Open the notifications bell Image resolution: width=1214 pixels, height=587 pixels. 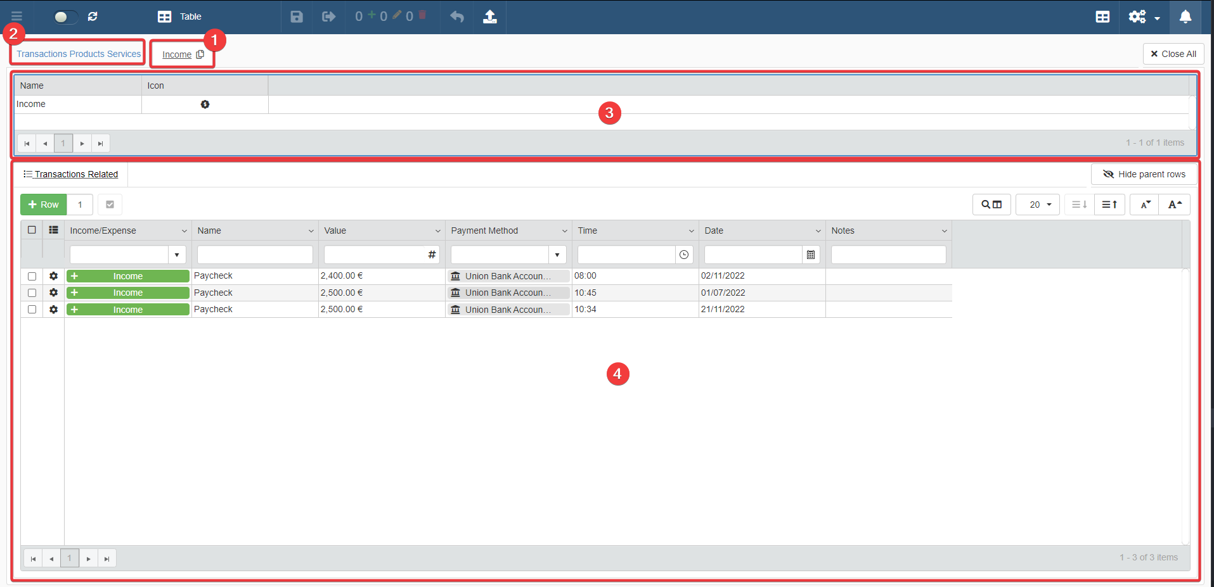click(x=1185, y=16)
